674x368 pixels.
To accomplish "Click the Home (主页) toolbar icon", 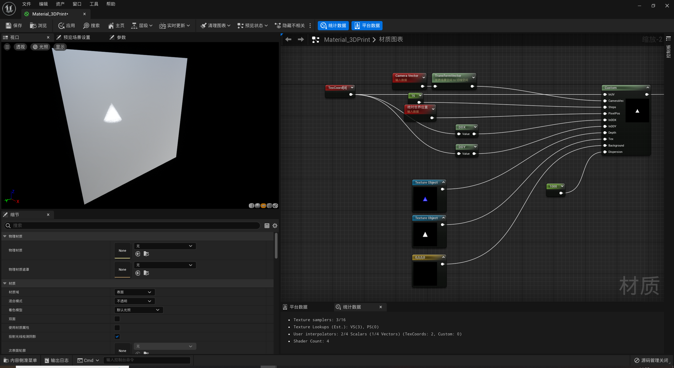I will coord(111,26).
